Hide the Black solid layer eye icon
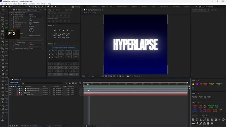Image resolution: width=226 pixels, height=127 pixels. click(10, 95)
